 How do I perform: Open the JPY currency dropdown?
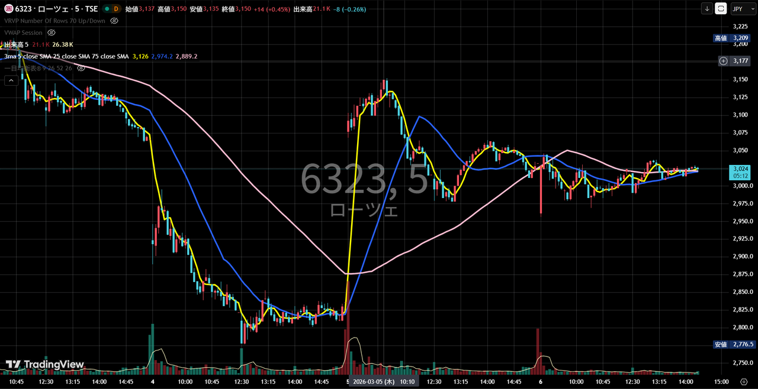coord(739,8)
